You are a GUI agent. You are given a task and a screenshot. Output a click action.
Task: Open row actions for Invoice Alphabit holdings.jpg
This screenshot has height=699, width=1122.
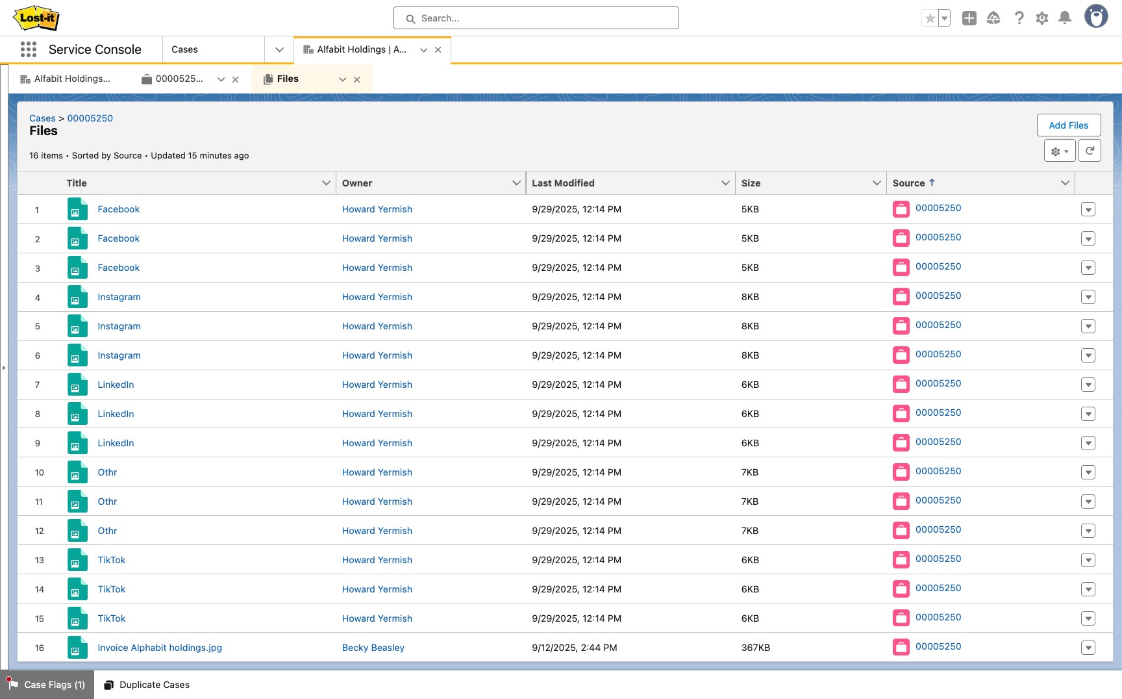(x=1089, y=648)
